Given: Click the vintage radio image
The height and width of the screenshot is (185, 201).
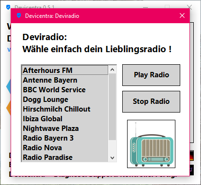Looking at the screenshot, I should pyautogui.click(x=151, y=144).
